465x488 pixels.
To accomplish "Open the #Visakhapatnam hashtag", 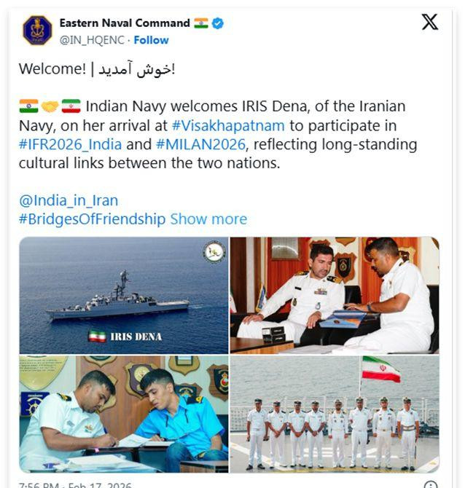I will click(228, 126).
